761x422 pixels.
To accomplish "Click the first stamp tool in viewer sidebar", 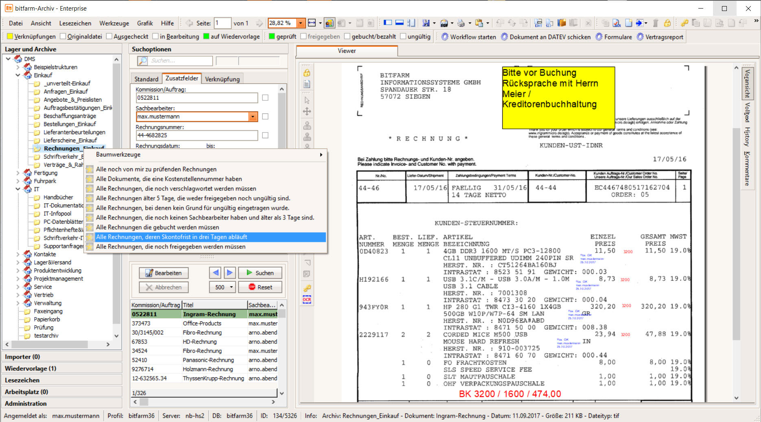I will tap(307, 125).
